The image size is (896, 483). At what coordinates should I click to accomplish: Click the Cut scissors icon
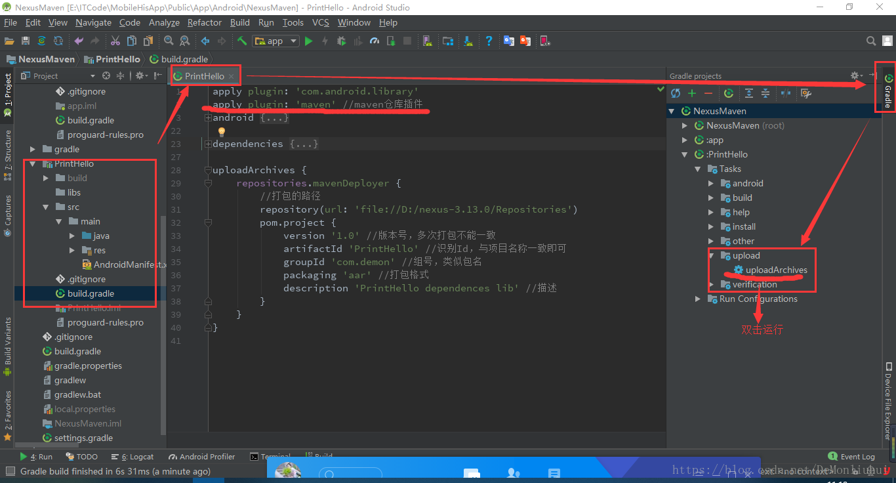click(x=115, y=41)
